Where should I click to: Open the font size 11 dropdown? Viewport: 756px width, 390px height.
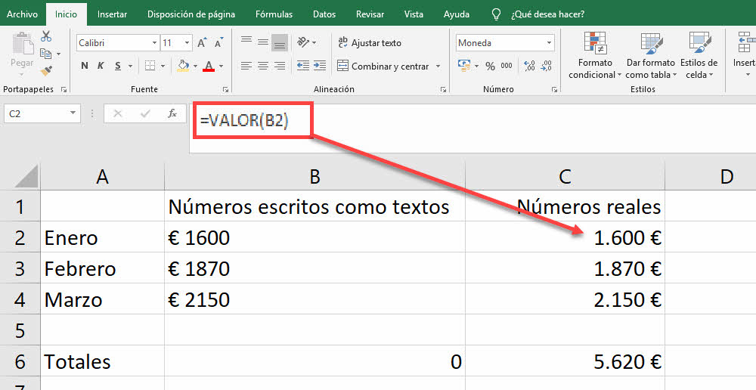[x=187, y=43]
